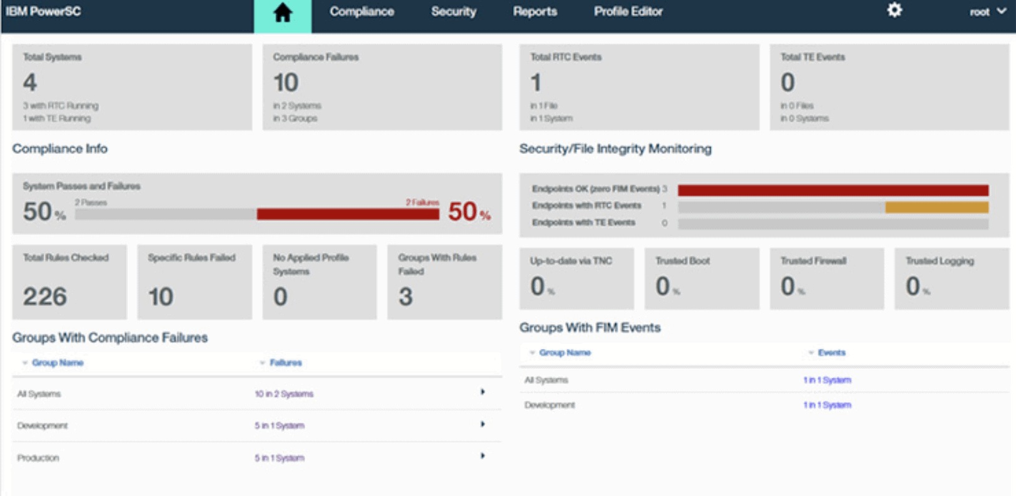
Task: Click the IBM PowerSC product title
Action: 44,11
